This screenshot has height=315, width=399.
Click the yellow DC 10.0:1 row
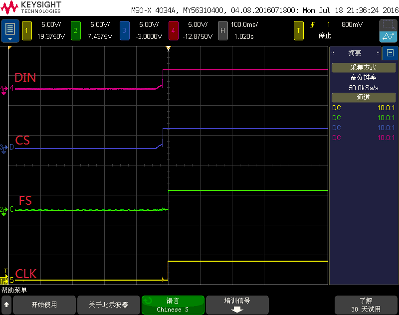364,108
